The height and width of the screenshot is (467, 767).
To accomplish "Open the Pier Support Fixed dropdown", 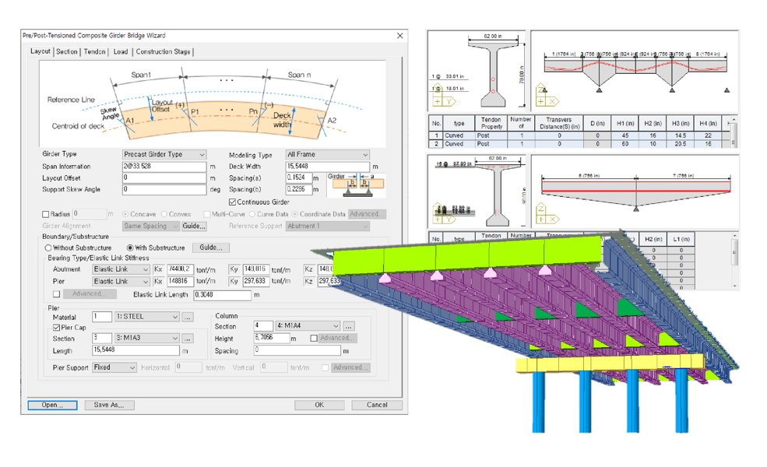I will coord(114,367).
